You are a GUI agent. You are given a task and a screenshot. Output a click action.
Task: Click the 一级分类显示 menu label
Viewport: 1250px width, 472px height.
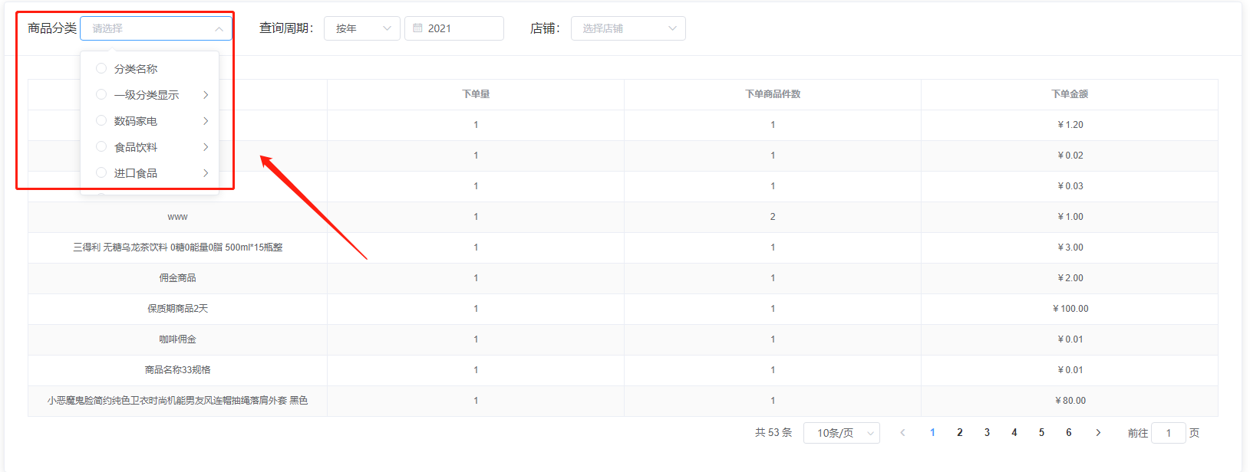point(147,95)
